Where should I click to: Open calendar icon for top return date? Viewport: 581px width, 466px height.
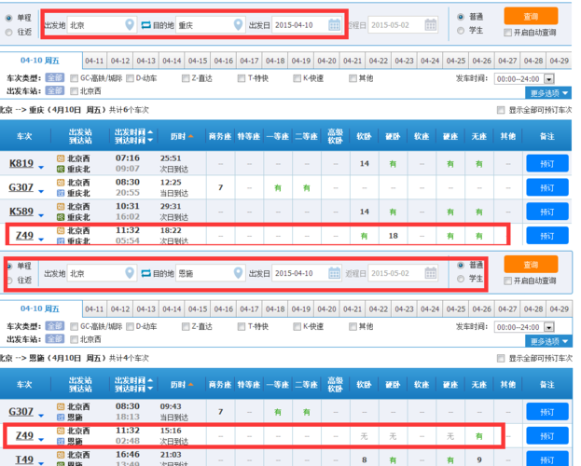(430, 25)
